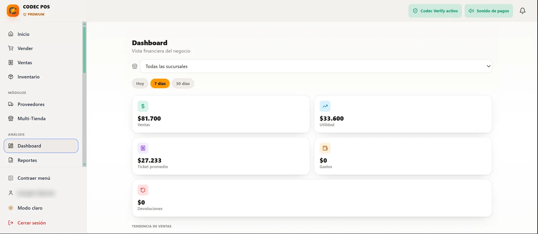Click the purple Ticket promedio icon
The height and width of the screenshot is (234, 538).
point(143,148)
